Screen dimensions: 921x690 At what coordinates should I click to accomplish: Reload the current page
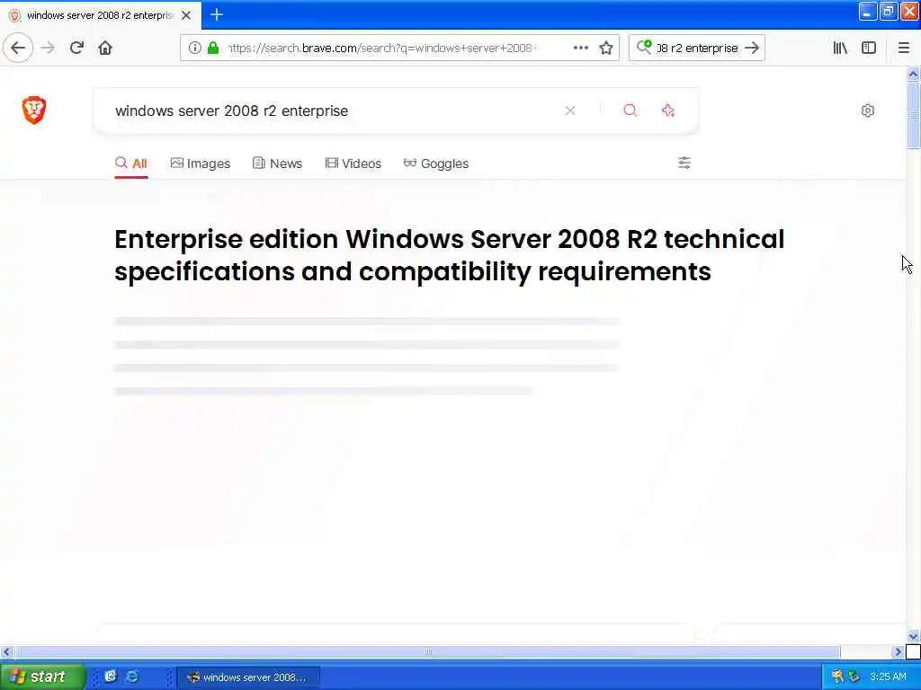pos(76,49)
